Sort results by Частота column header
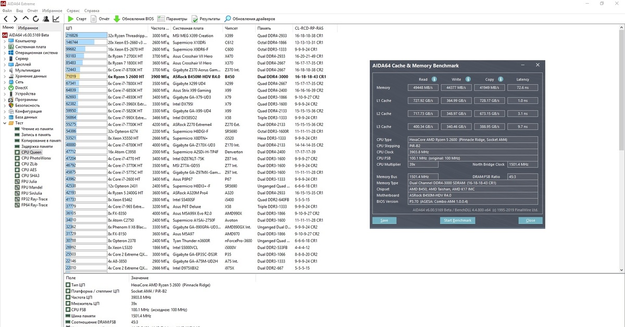Image resolution: width=625 pixels, height=327 pixels. tap(159, 28)
